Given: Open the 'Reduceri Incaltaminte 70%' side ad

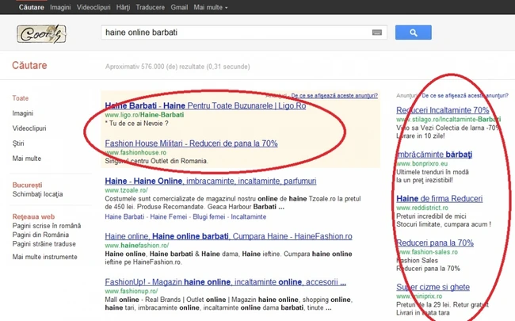Looking at the screenshot, I should (442, 110).
